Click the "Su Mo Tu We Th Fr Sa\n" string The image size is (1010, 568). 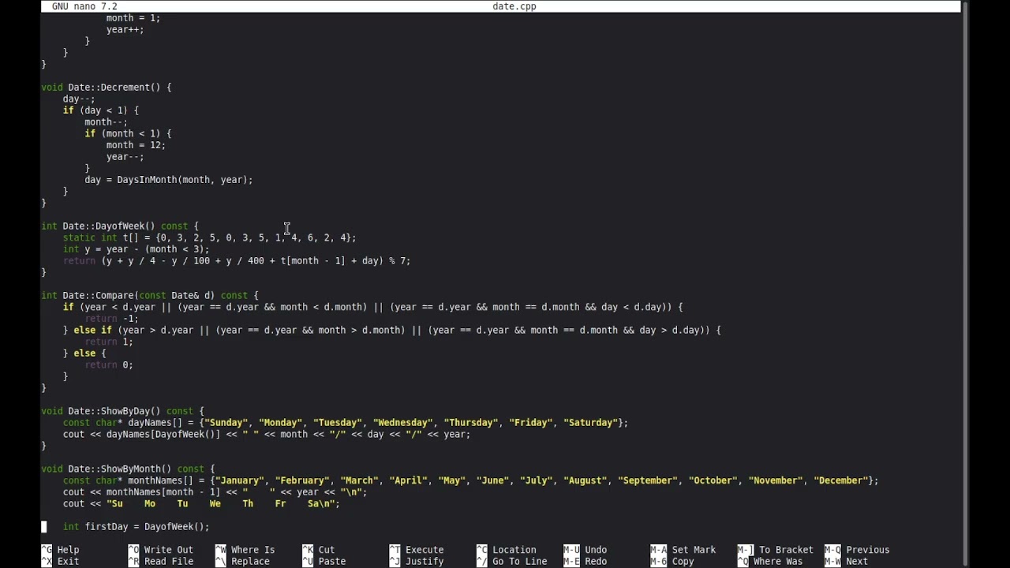[x=221, y=504]
